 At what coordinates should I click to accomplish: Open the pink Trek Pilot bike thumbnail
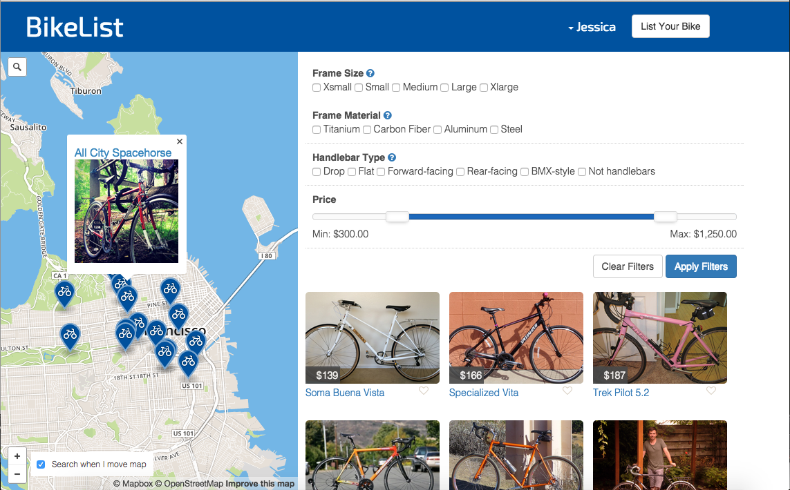tap(660, 337)
